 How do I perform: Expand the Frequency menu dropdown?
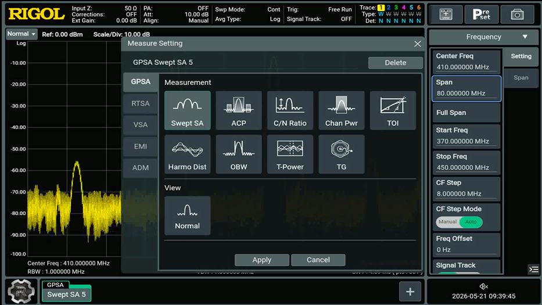tap(483, 37)
